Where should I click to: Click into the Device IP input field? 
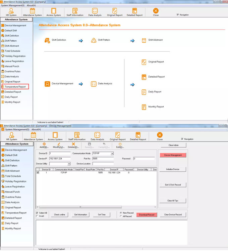point(60,158)
